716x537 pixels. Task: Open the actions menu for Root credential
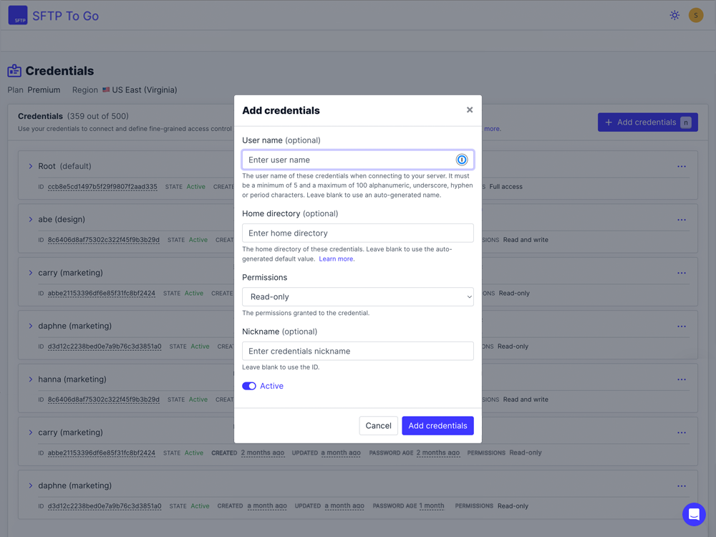click(681, 165)
